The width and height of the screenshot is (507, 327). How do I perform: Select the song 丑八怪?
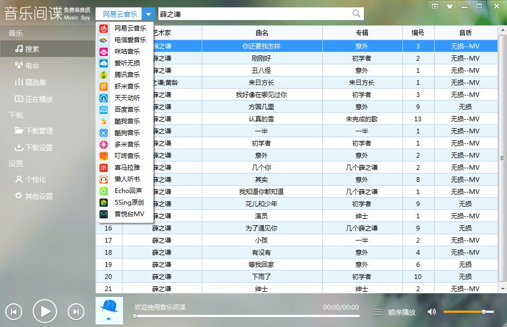coord(261,70)
